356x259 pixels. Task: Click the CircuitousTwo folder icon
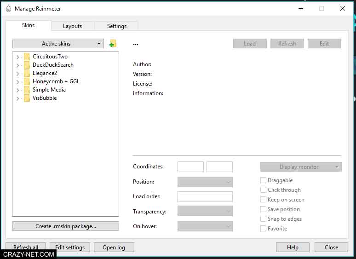(27, 57)
